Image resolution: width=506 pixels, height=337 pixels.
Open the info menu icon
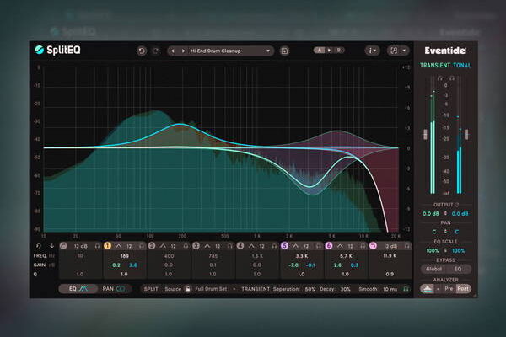point(374,51)
